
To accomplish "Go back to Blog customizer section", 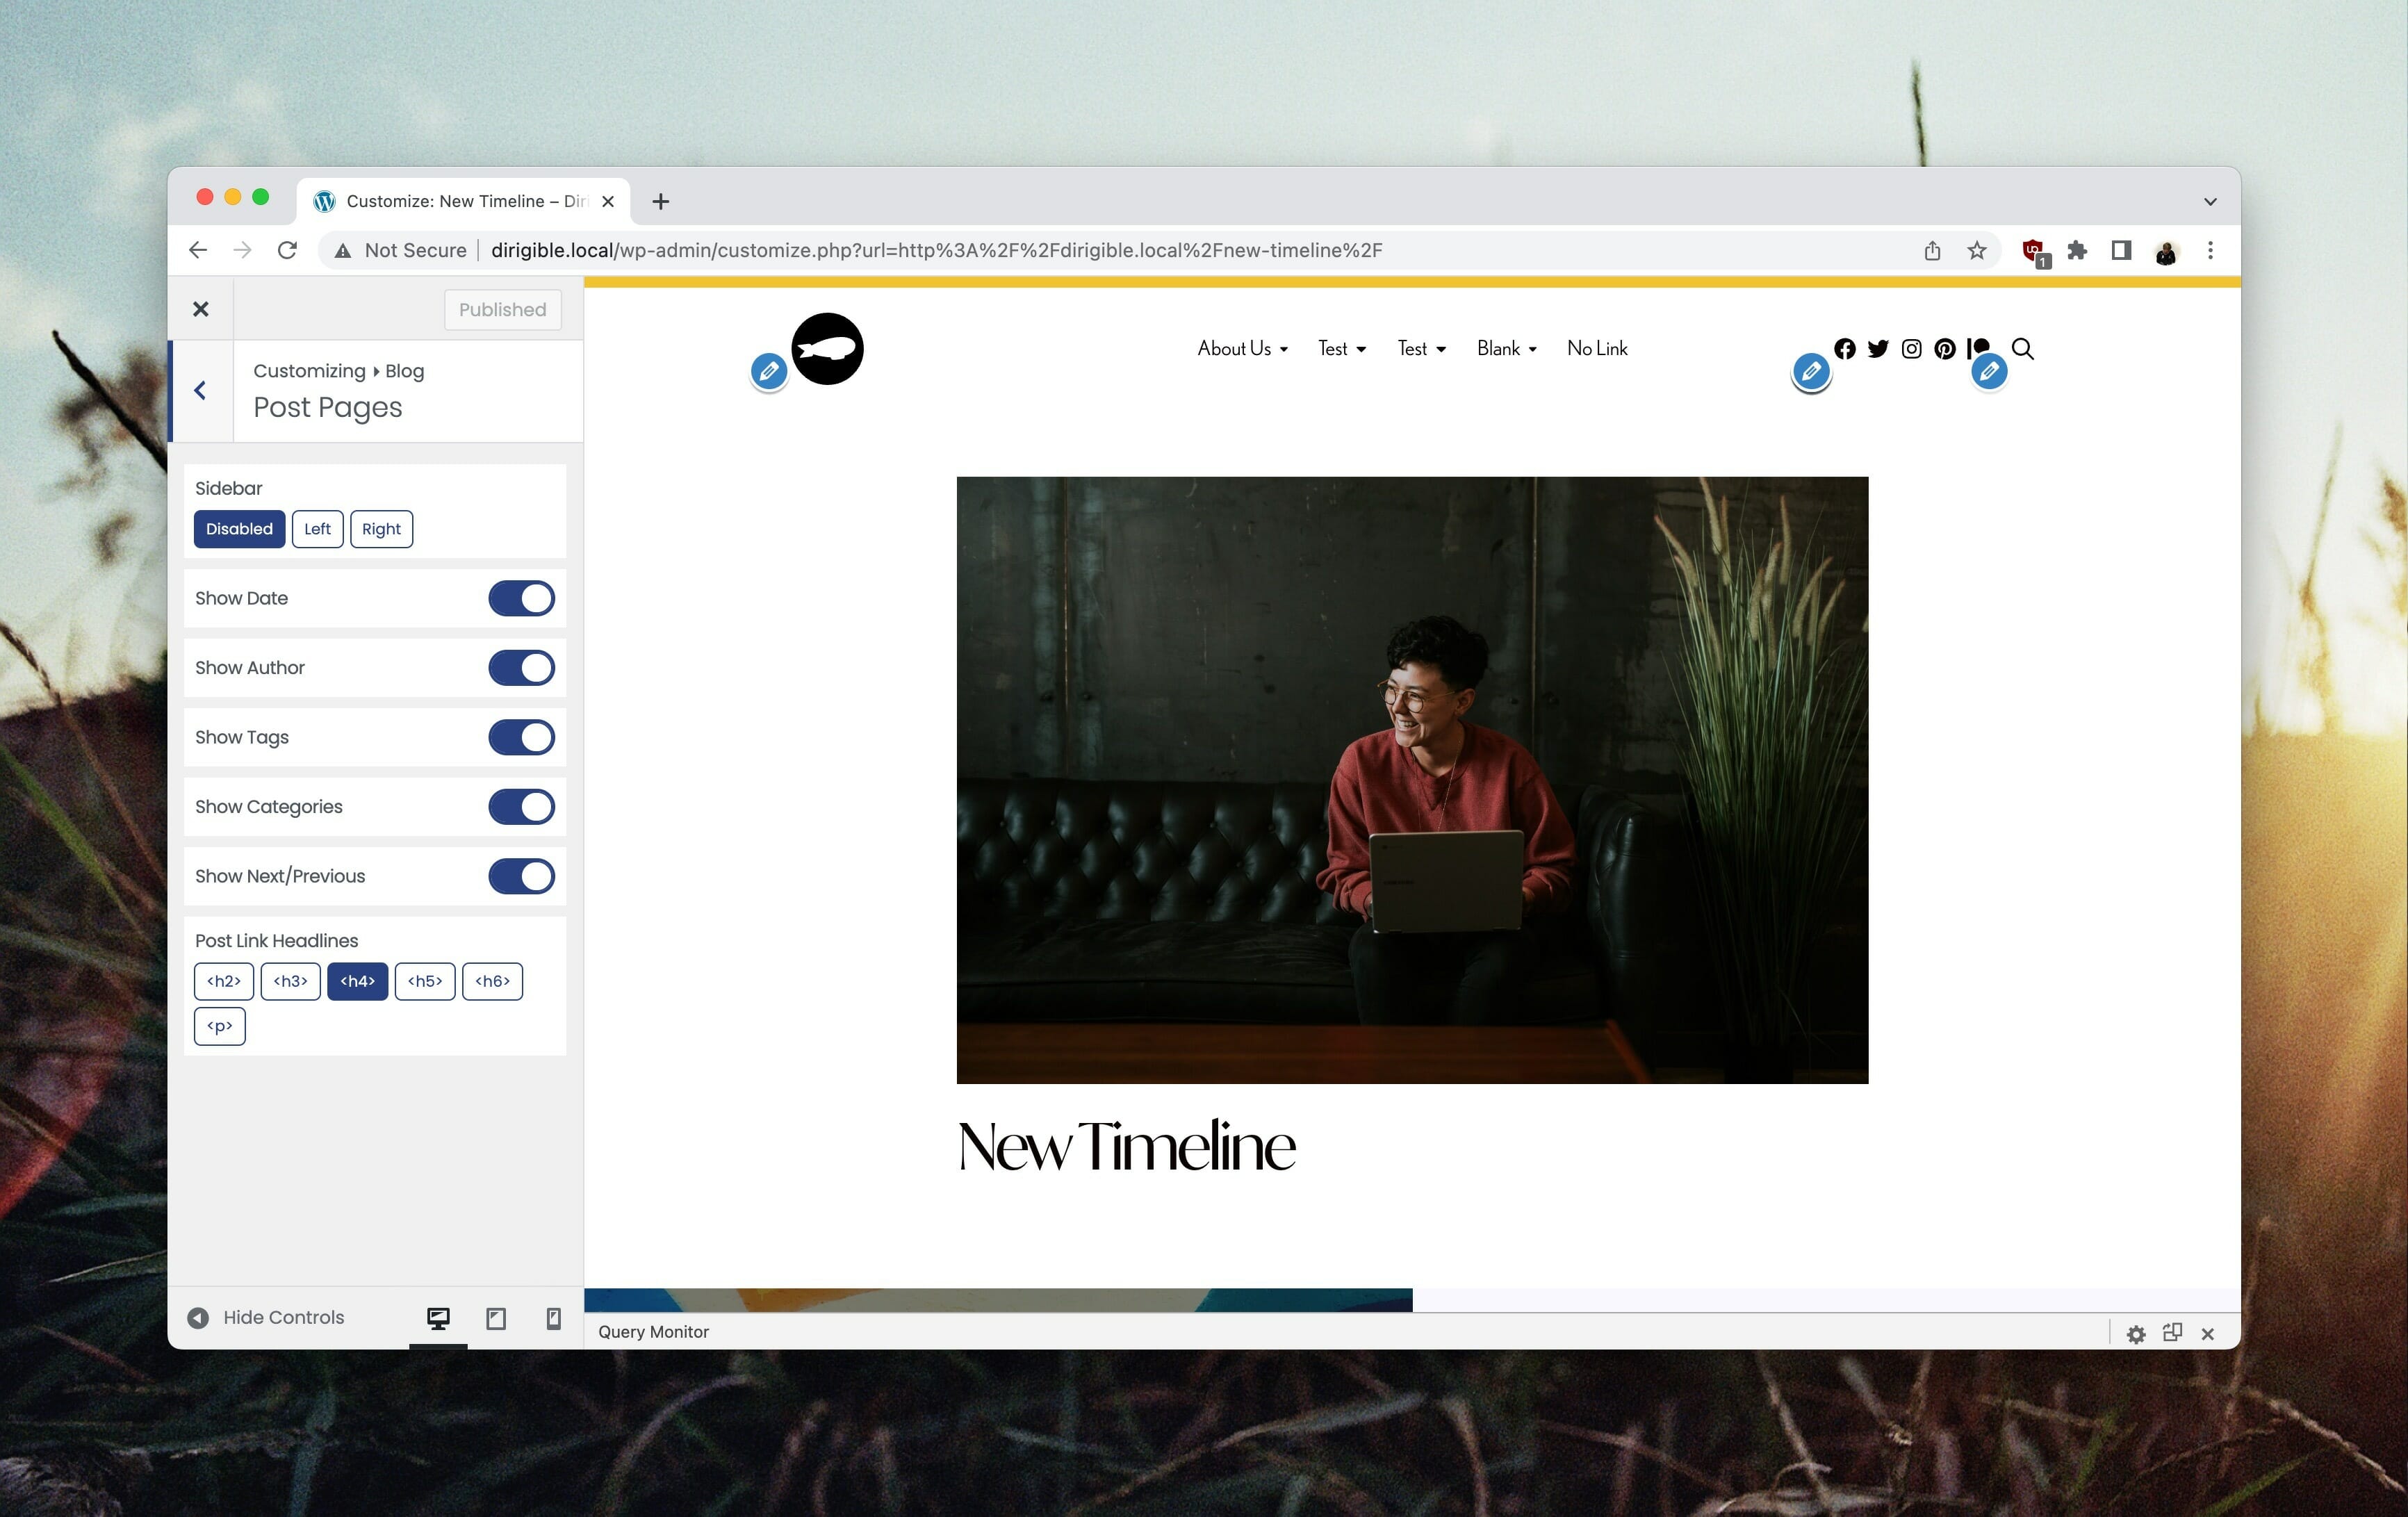I will point(201,391).
